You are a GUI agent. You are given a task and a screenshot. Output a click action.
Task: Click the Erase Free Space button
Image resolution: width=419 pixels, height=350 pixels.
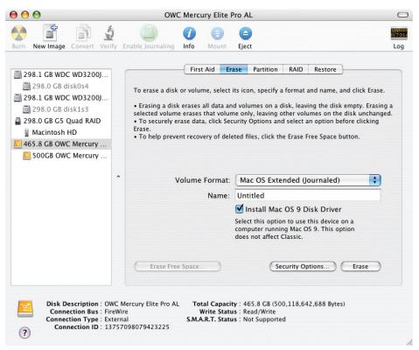pos(178,266)
